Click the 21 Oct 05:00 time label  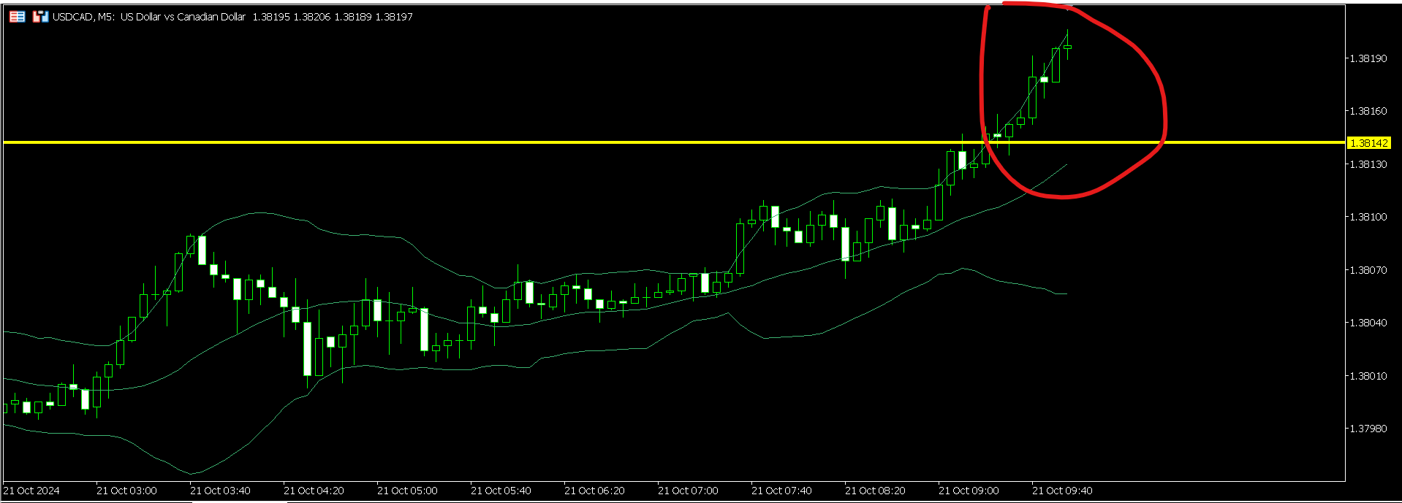407,491
